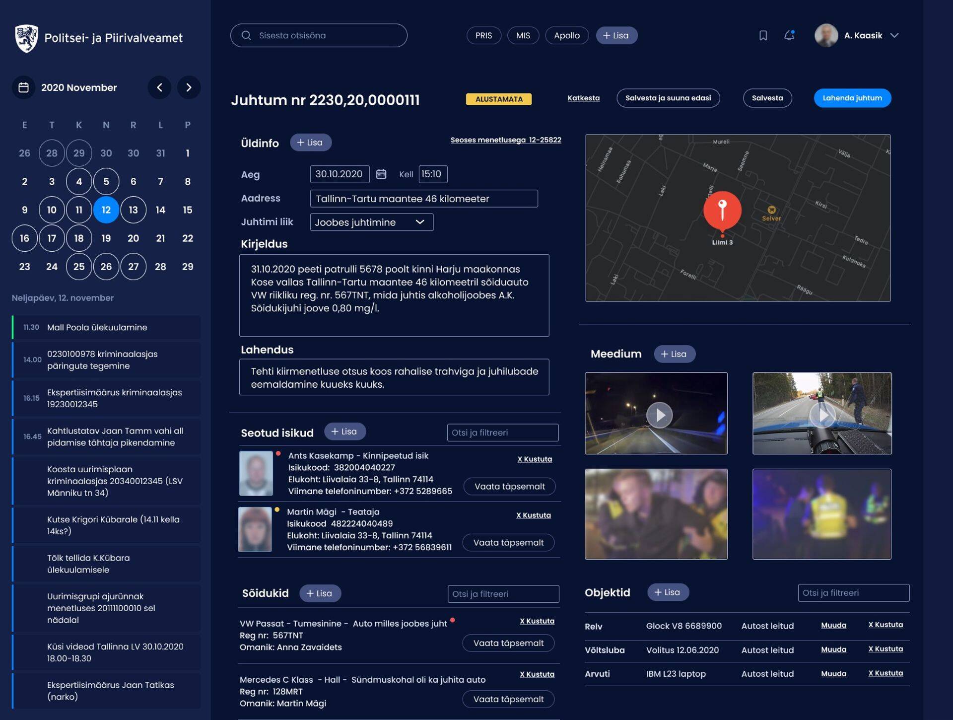Click the Politsei- ja Piirivalveamet crest logo
The height and width of the screenshot is (720, 953).
[x=26, y=38]
